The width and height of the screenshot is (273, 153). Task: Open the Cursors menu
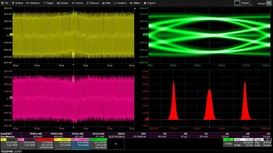point(78,3)
